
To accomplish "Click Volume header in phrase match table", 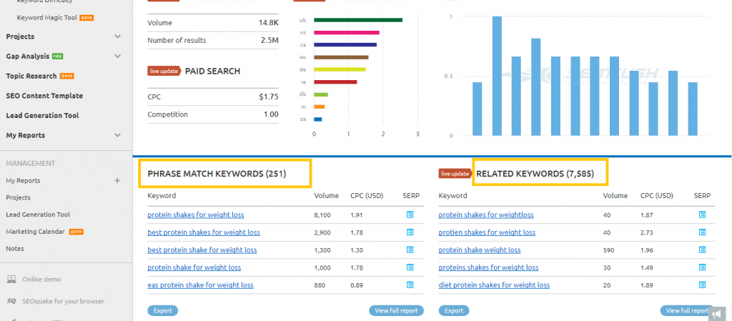I will point(326,196).
